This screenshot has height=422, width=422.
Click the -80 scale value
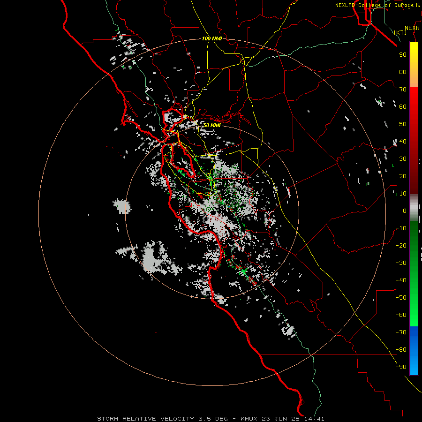pyautogui.click(x=401, y=350)
